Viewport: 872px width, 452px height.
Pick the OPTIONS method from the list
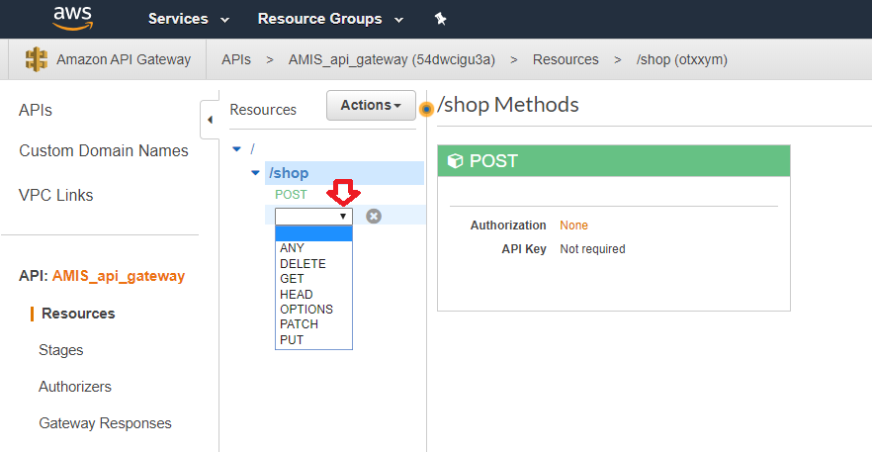point(305,309)
